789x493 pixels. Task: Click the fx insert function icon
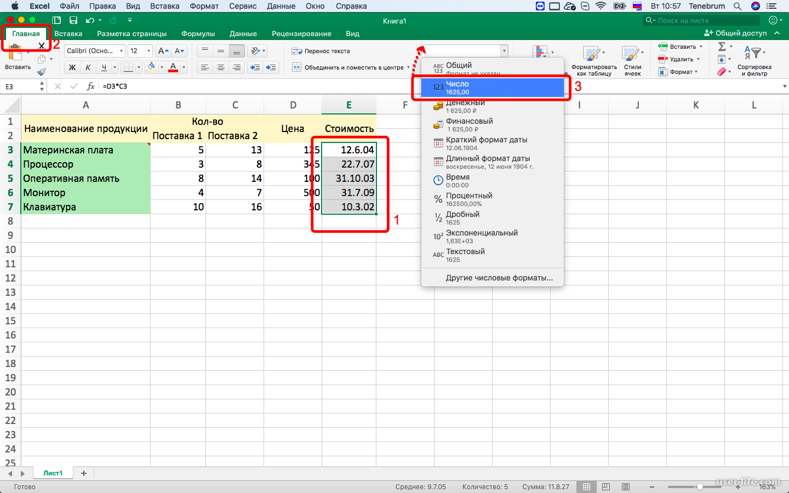pyautogui.click(x=91, y=87)
